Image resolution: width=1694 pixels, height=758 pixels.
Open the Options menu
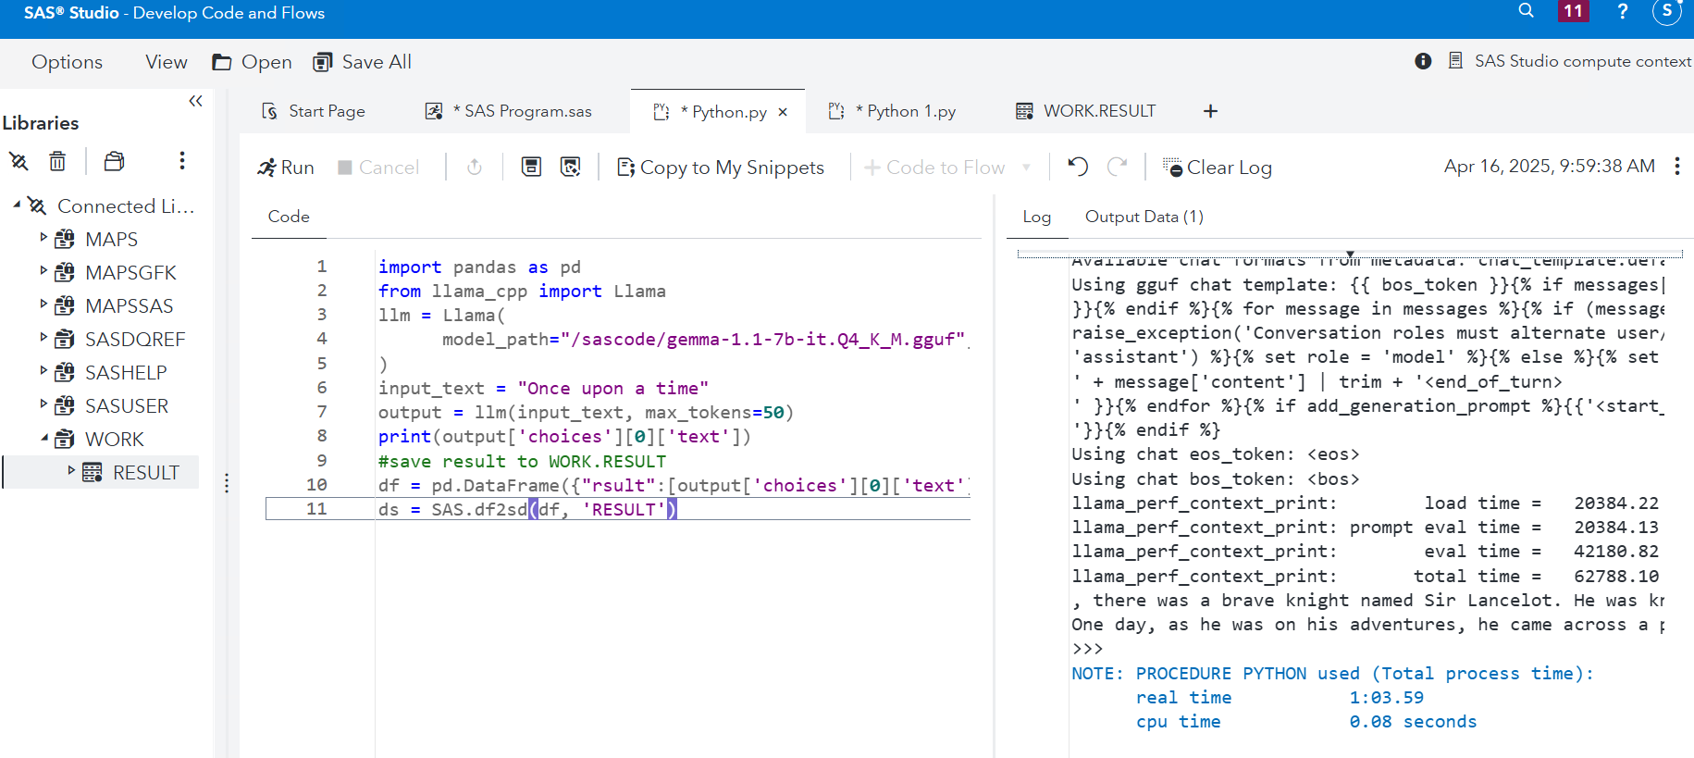click(x=67, y=62)
